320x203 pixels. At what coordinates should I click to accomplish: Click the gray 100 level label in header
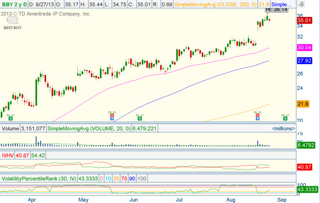click(142, 179)
